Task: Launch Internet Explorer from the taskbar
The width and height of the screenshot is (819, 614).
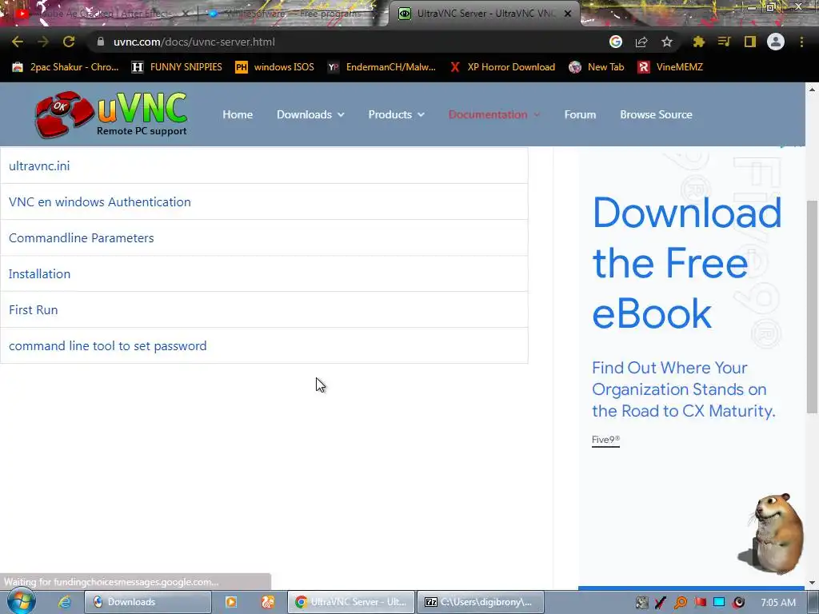Action: 65,602
